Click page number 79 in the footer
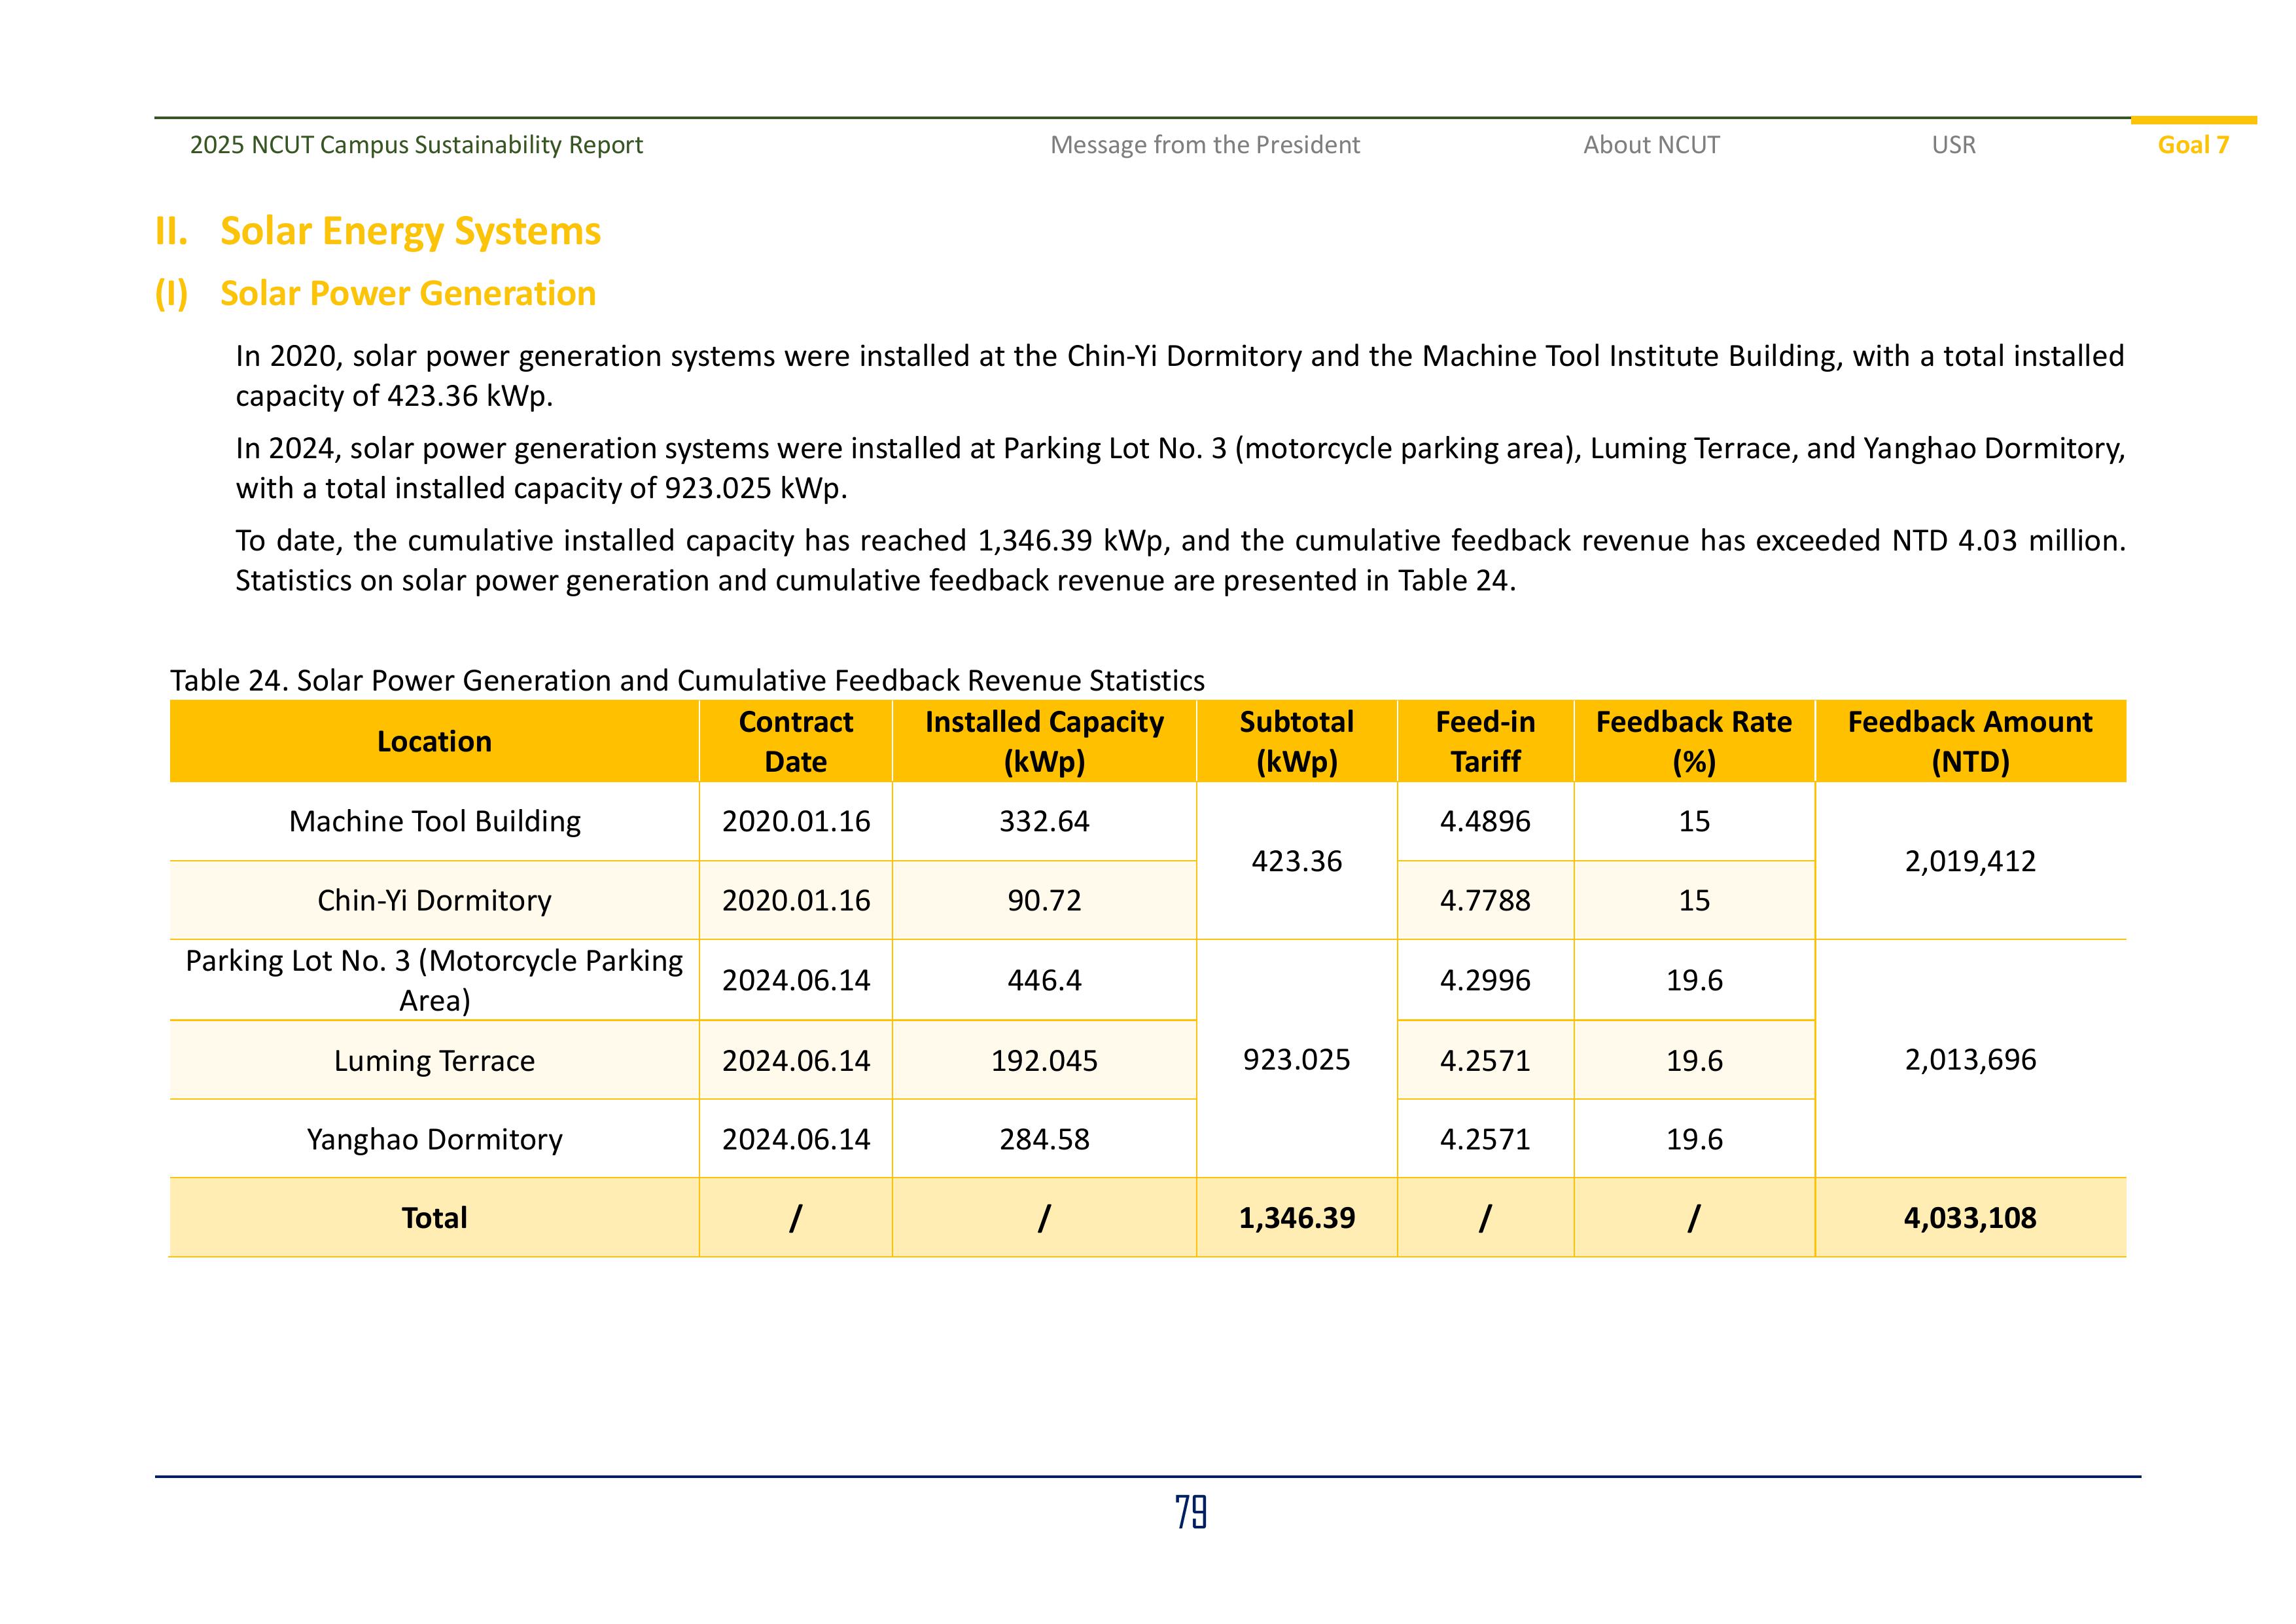2296x1624 pixels. point(1190,1512)
